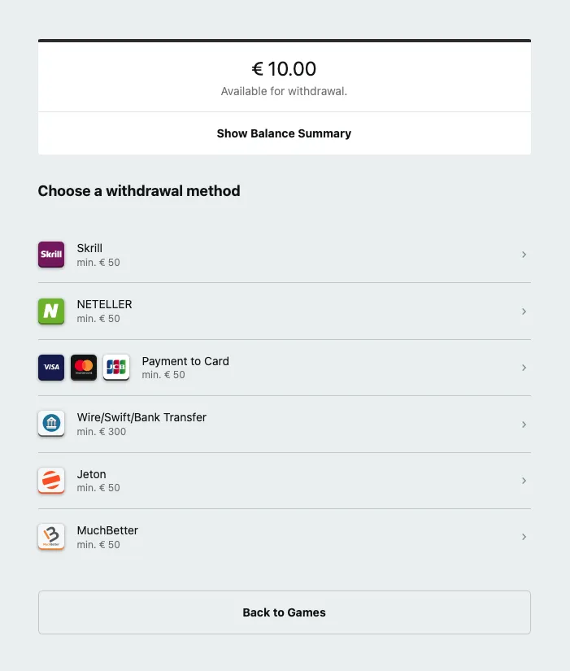Click the MuchBetter logo icon
Viewport: 570px width, 671px height.
(x=51, y=537)
